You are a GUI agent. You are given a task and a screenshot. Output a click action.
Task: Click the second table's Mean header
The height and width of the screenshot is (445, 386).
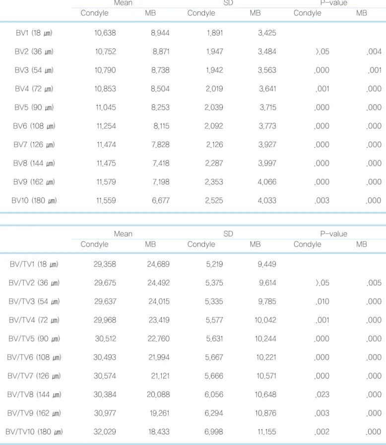coord(123,234)
